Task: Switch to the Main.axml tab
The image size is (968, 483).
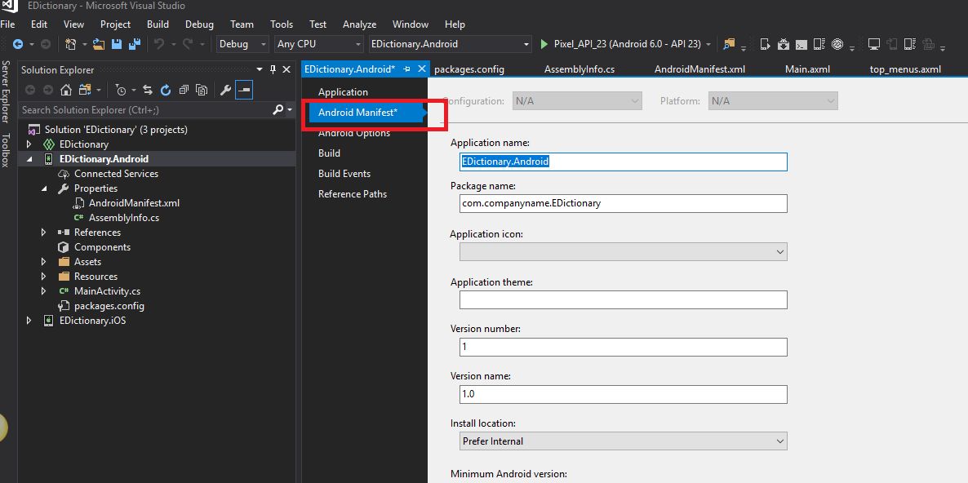Action: [807, 69]
